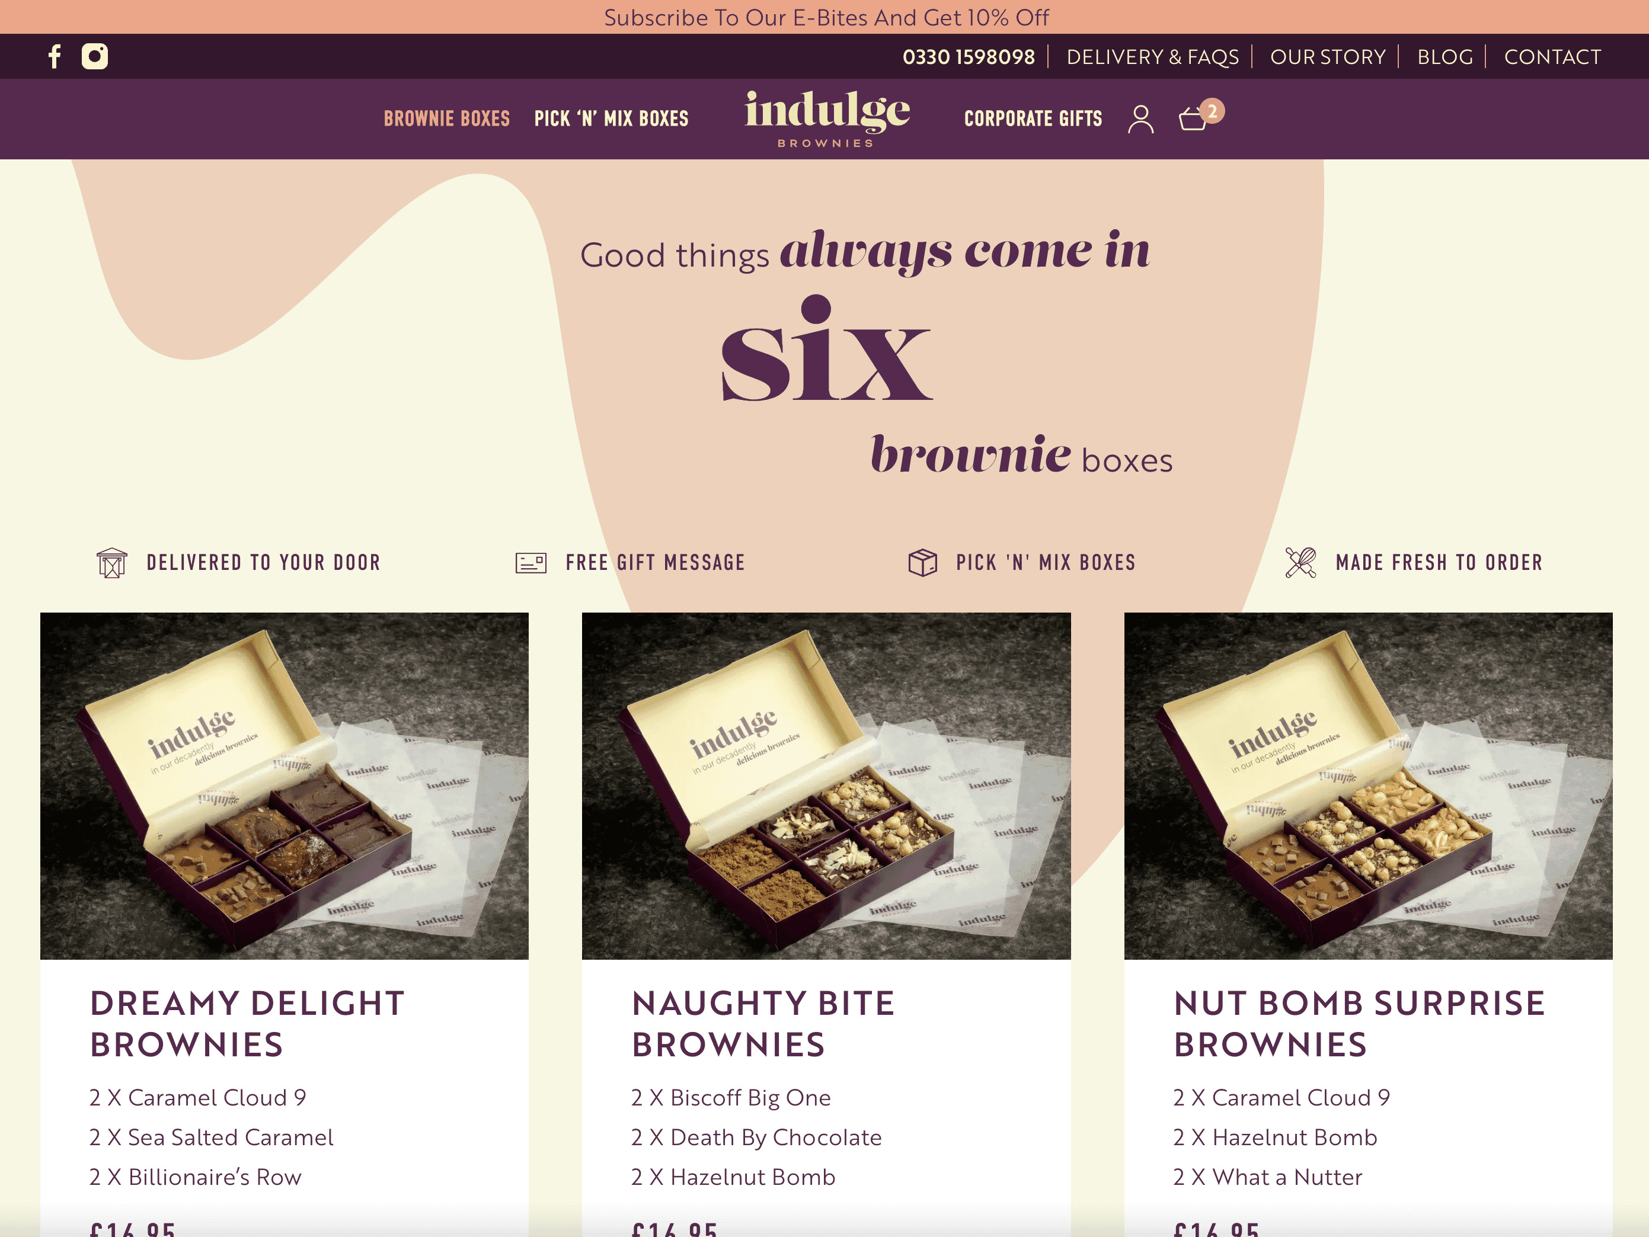Open Dreamy Delight Brownies product image

click(284, 786)
